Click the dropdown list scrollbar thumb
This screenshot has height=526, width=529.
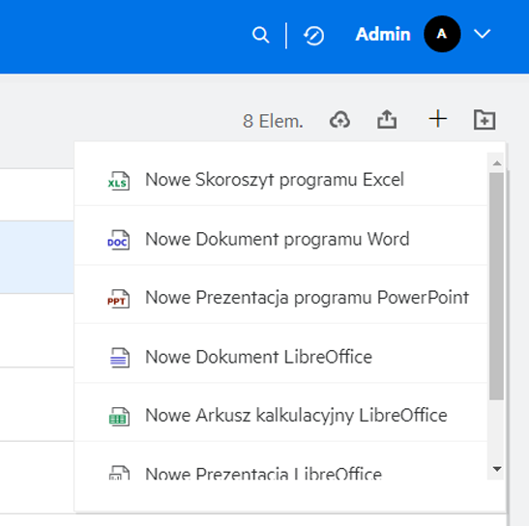pos(497,286)
